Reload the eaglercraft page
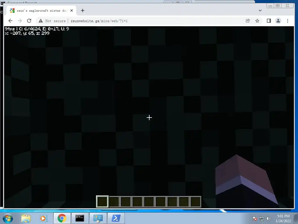The image size is (298, 224). coord(29,21)
